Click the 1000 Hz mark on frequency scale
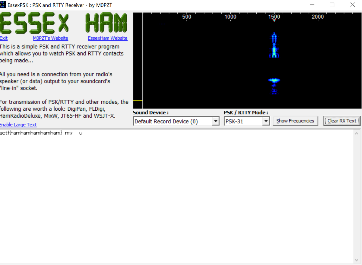Image resolution: width=362 pixels, height=265 pixels. (x=230, y=17)
